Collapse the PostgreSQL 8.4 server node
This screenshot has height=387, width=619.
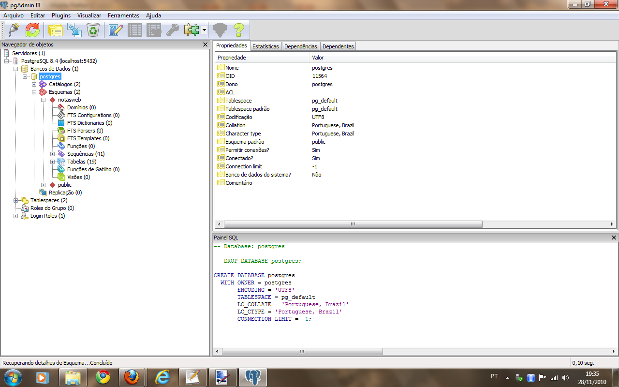(x=7, y=61)
